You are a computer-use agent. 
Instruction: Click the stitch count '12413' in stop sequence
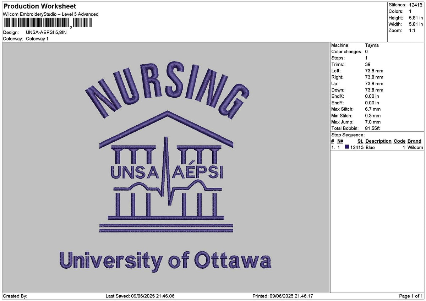point(357,148)
